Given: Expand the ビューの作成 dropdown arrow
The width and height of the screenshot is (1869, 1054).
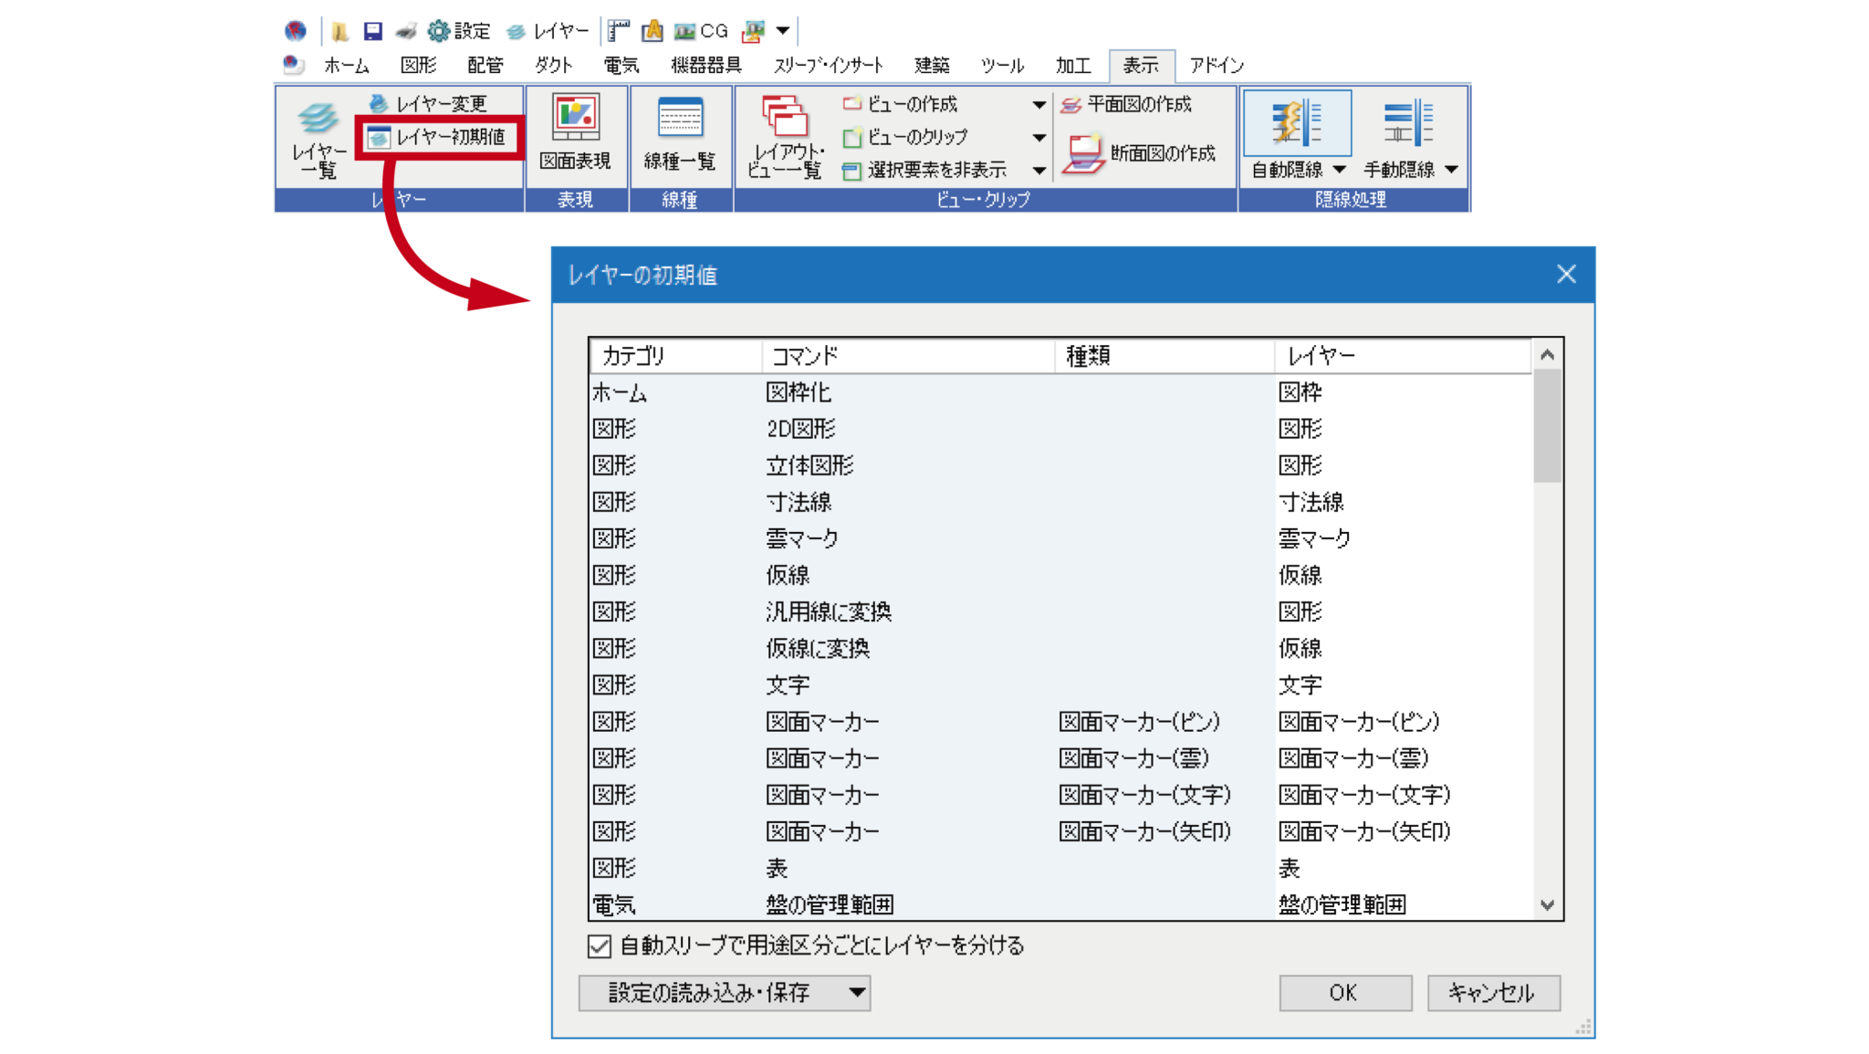Looking at the screenshot, I should click(1039, 104).
